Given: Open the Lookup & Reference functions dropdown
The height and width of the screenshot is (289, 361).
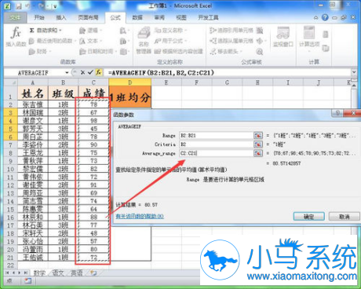Looking at the screenshot, I should [x=124, y=31].
